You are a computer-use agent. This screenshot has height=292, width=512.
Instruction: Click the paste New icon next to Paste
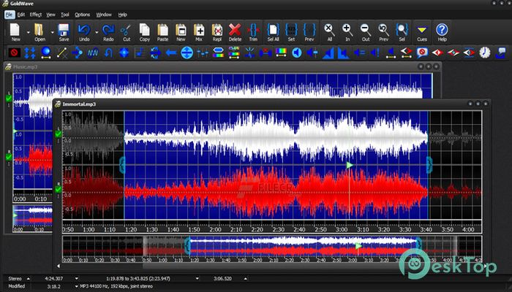tap(181, 32)
